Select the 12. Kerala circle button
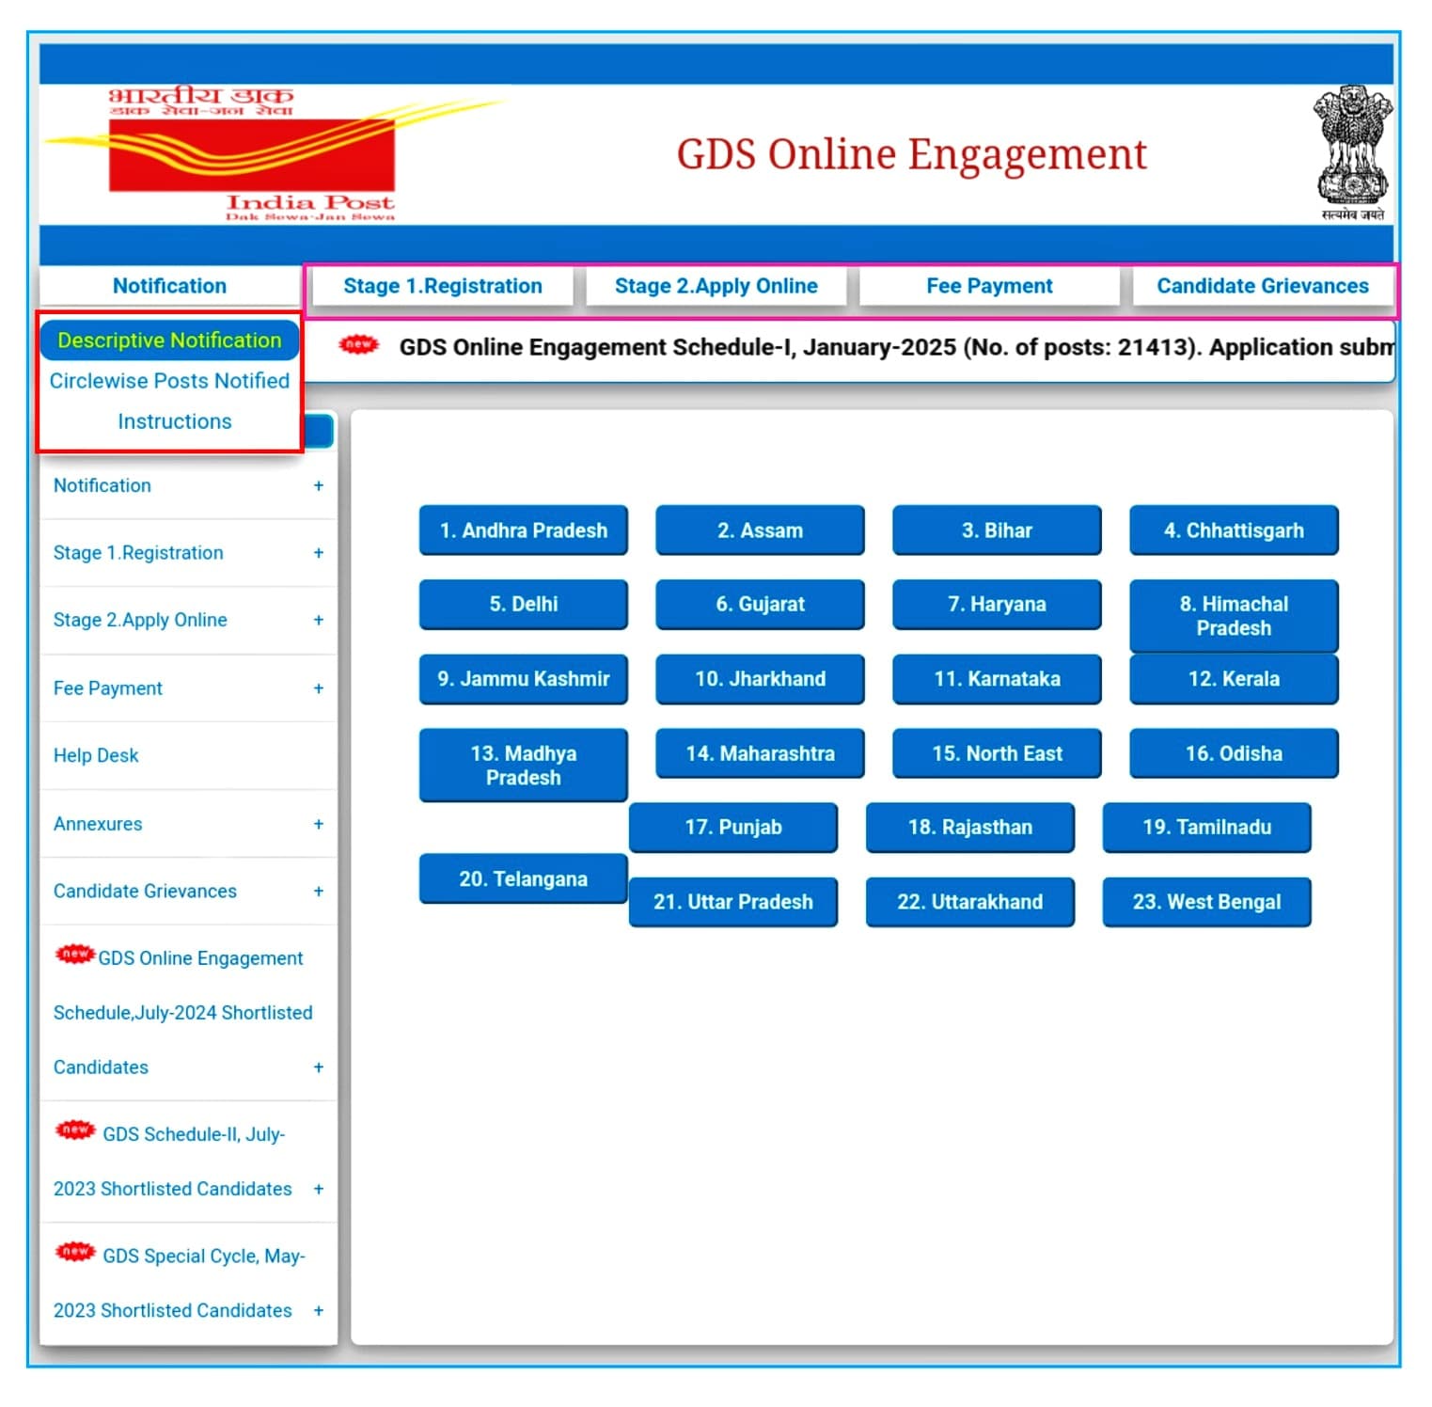1432x1407 pixels. click(1234, 679)
